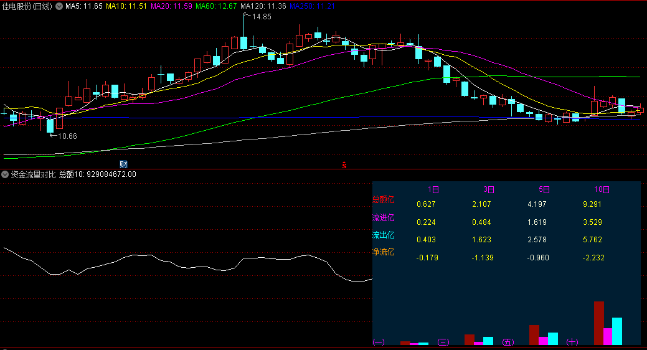The width and height of the screenshot is (647, 350).
Task: Click the (一) one-day bar group label
Action: (379, 342)
